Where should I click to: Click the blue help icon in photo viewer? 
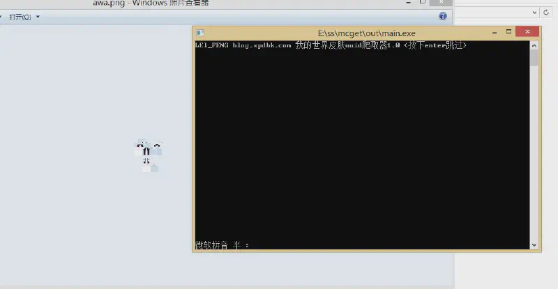(x=443, y=16)
